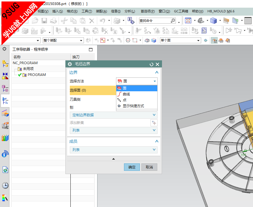This screenshot has height=207, width=253.
Task: Open the Part Navigator sidebar icon
Action: coord(5,88)
